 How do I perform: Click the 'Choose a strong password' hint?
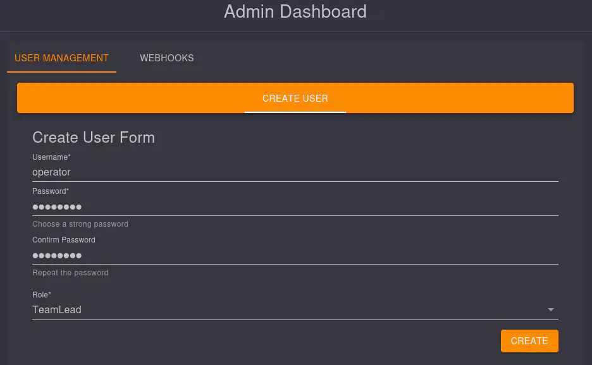[x=80, y=224]
